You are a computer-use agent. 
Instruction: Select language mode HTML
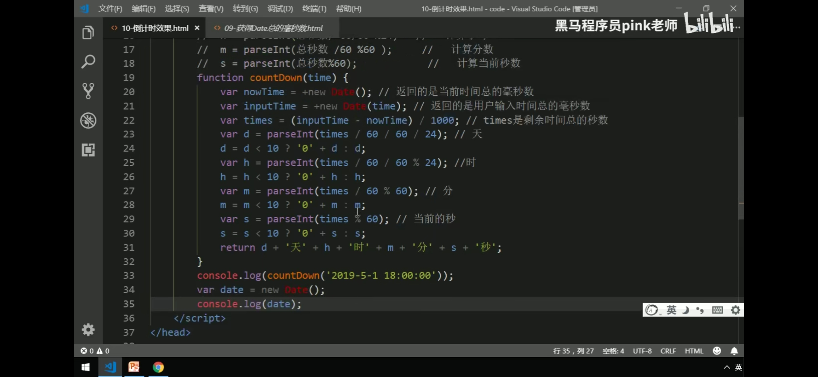tap(694, 351)
